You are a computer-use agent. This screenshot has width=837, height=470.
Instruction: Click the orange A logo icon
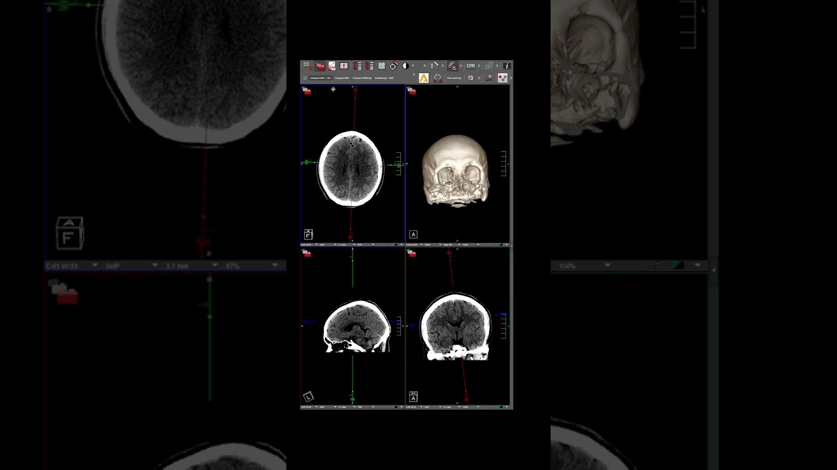tap(424, 78)
